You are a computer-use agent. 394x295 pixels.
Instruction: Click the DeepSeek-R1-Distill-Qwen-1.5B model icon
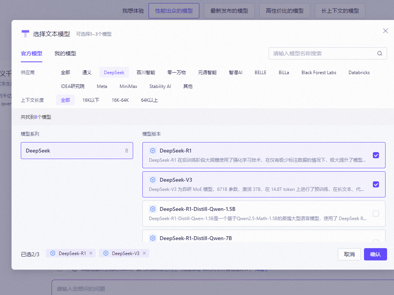[x=153, y=209]
